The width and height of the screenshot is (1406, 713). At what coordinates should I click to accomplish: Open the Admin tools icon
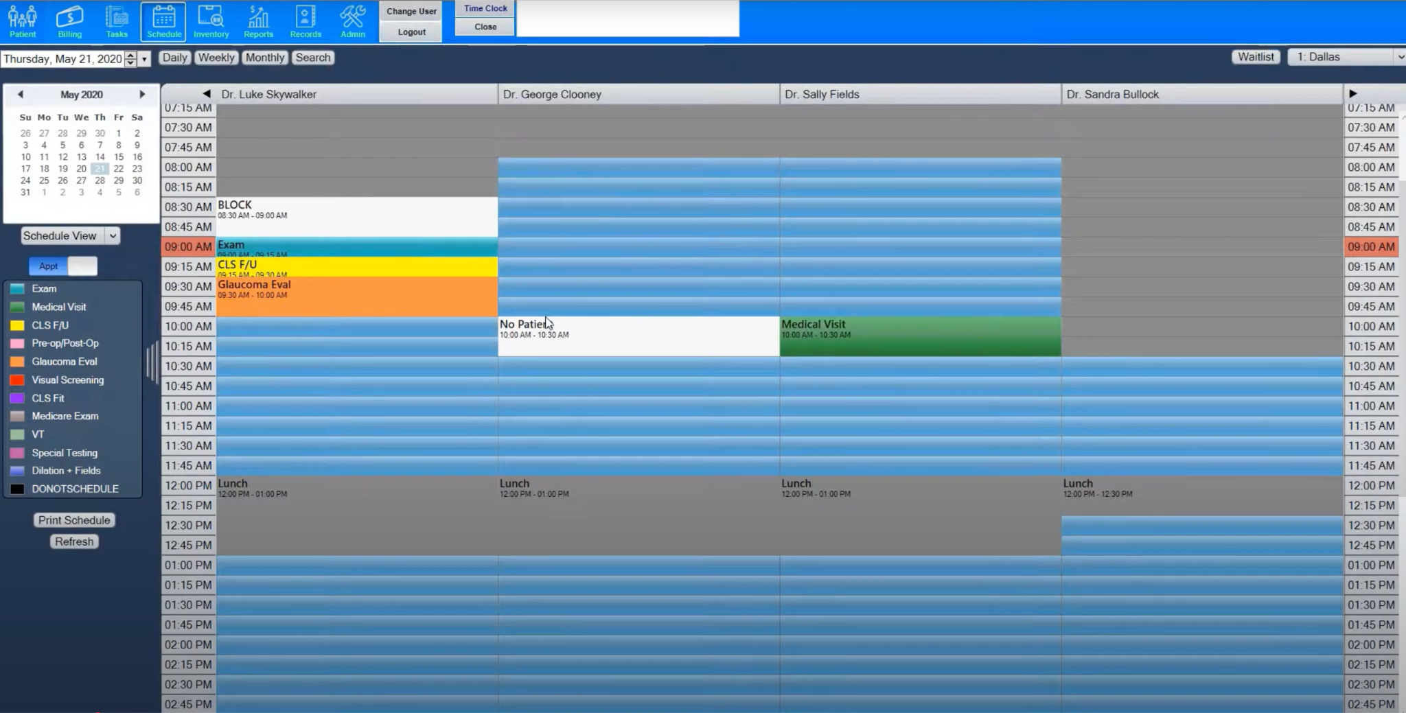[x=353, y=21]
